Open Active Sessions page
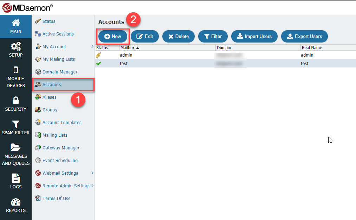The width and height of the screenshot is (356, 220). (58, 34)
